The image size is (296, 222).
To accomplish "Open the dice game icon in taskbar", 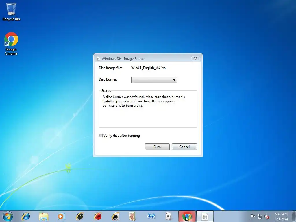I will [x=79, y=216].
